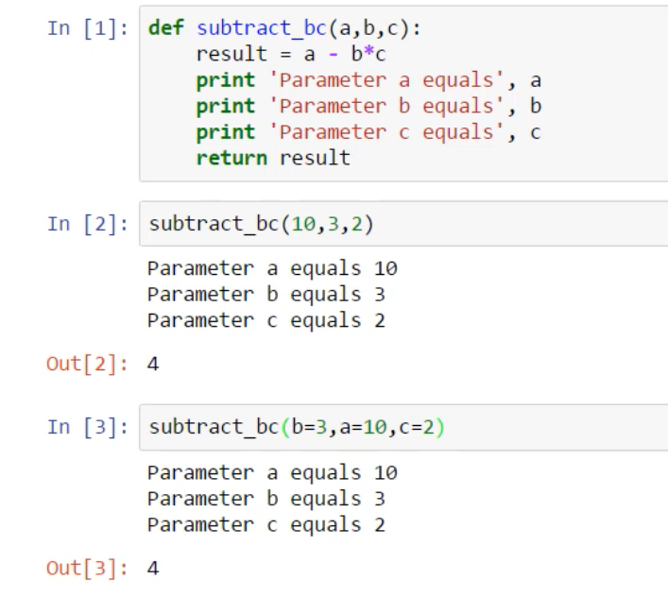
Task: Click 'Parameter a equals 10' in third cell output
Action: click(x=272, y=472)
